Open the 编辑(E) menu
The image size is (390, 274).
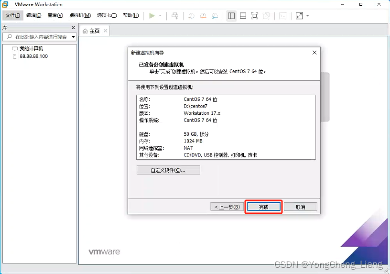click(x=34, y=15)
